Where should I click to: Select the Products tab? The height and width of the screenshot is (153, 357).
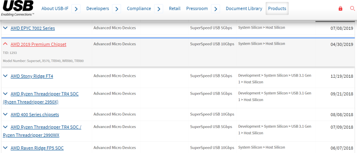[277, 9]
